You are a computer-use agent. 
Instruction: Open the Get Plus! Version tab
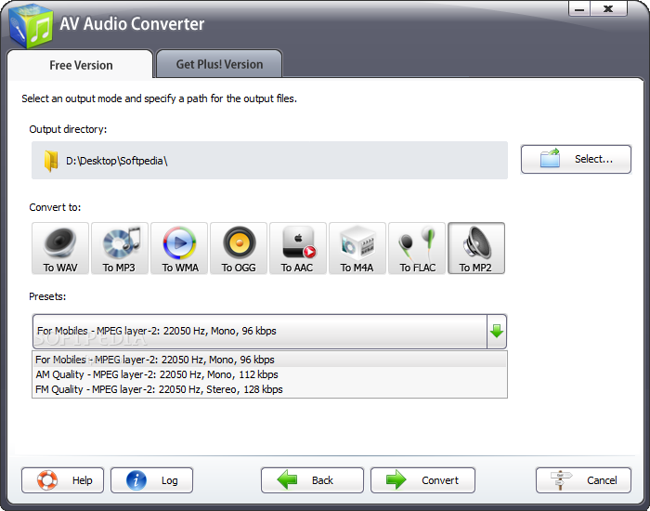[x=219, y=64]
